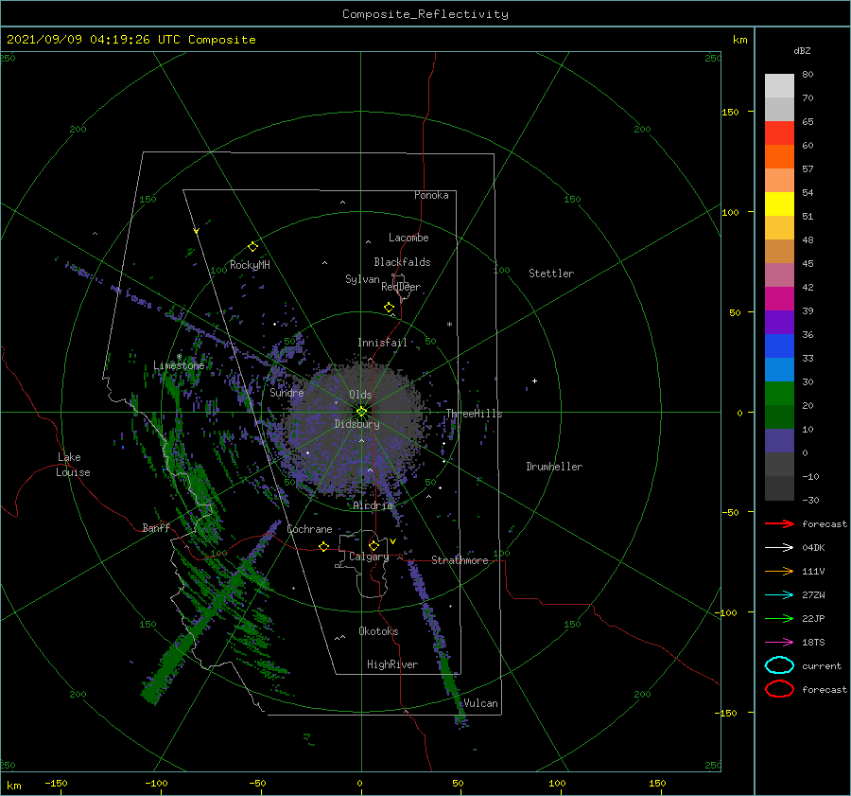Click the cyan 27ZW arrow in legend

pos(779,594)
